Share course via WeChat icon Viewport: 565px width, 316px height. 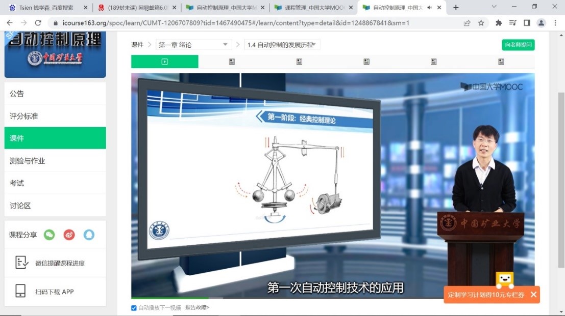click(49, 235)
